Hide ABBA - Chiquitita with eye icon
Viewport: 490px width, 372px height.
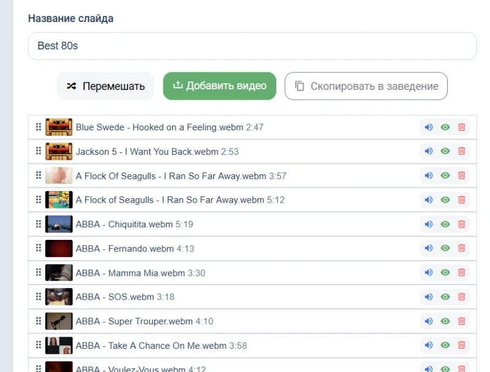[445, 224]
